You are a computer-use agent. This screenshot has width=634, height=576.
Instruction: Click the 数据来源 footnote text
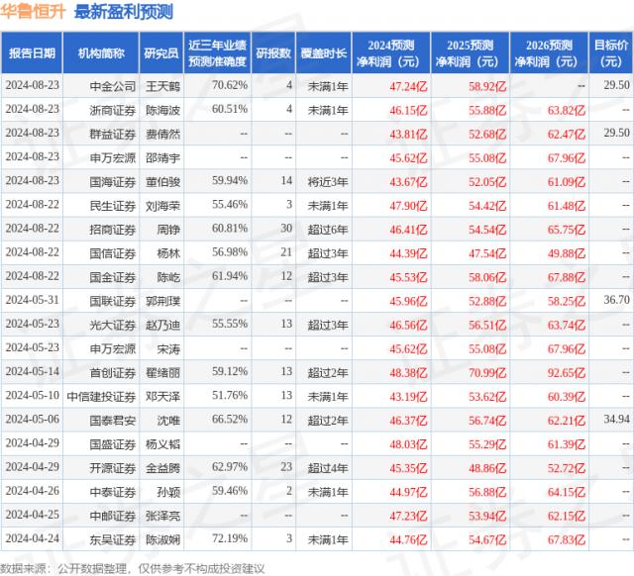click(x=132, y=569)
